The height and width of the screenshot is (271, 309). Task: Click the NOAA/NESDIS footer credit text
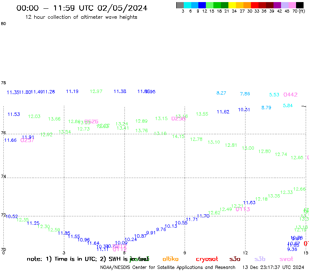click(x=168, y=267)
